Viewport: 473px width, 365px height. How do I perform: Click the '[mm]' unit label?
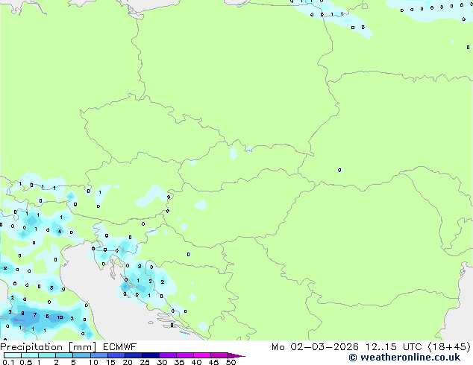pyautogui.click(x=83, y=347)
